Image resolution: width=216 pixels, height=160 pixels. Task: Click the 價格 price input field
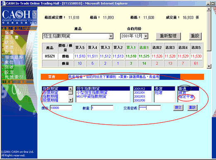pyautogui.click(x=61, y=108)
